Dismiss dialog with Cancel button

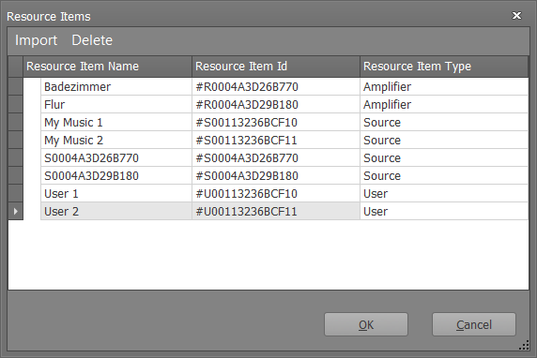(x=474, y=324)
